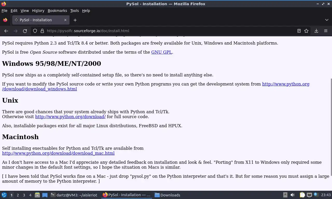Reload the PySol Installation page
The width and height of the screenshot is (332, 199).
pyautogui.click(x=25, y=31)
